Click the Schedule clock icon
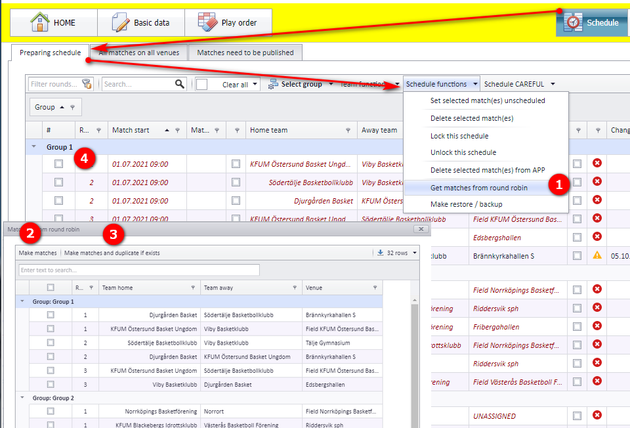This screenshot has height=428, width=630. [x=573, y=22]
